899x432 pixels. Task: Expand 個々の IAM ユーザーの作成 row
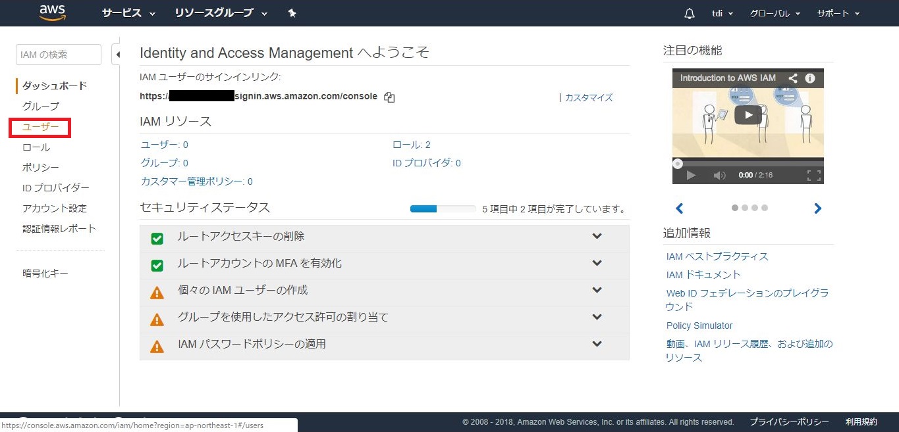(597, 291)
